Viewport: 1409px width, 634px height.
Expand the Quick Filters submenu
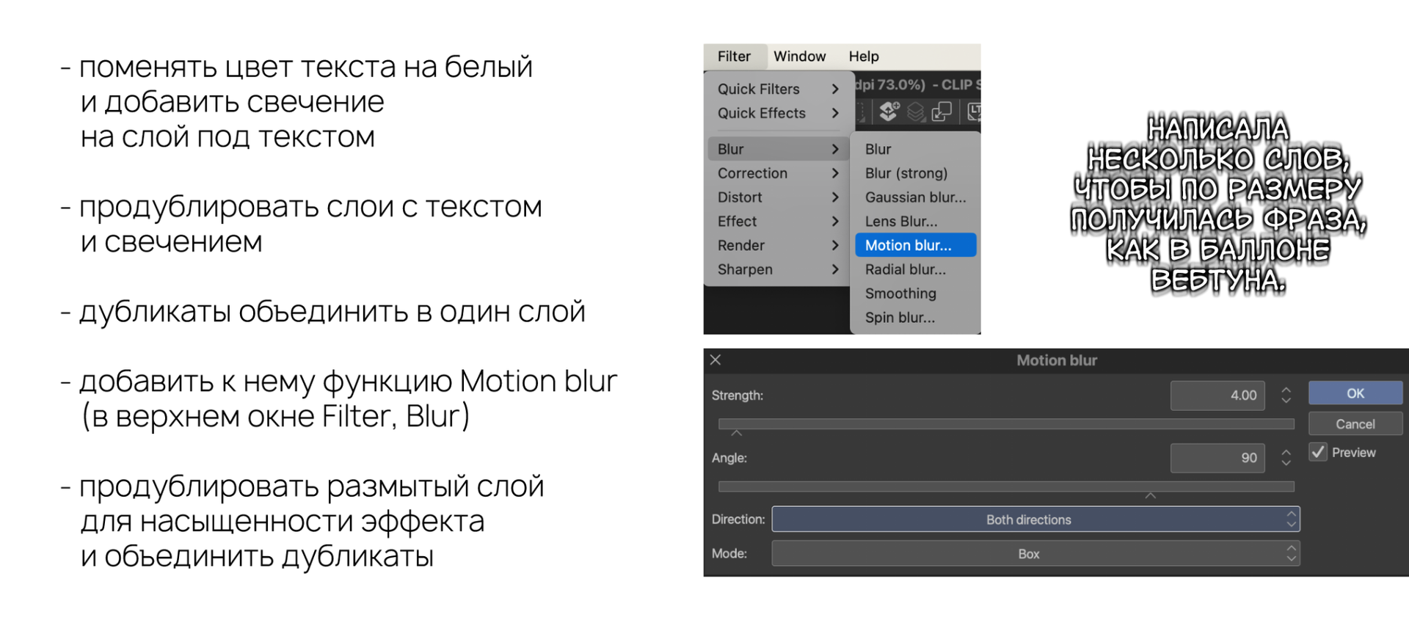[778, 89]
